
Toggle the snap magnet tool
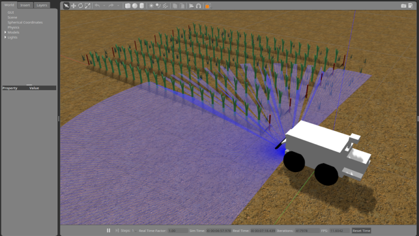click(198, 5)
